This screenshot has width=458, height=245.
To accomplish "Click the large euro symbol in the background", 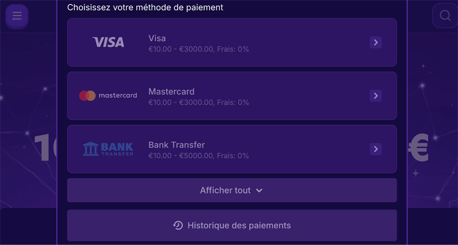I will (418, 148).
